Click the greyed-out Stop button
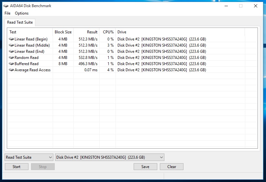The width and height of the screenshot is (266, 182). [x=43, y=167]
